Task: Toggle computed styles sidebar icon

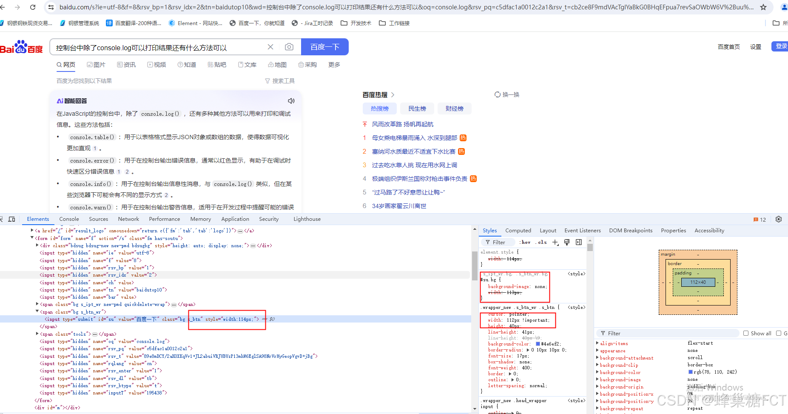Action: point(579,242)
